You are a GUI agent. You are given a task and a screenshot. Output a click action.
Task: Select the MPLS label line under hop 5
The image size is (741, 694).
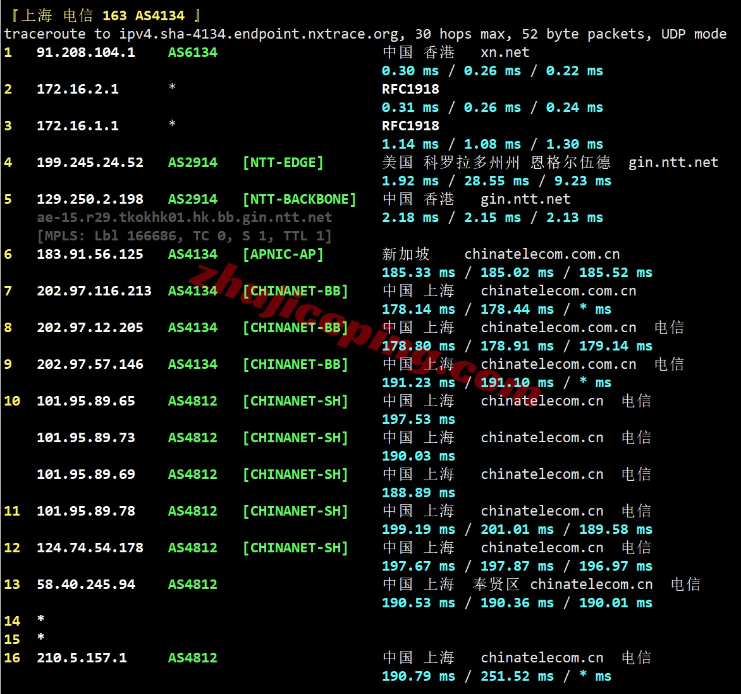click(183, 235)
